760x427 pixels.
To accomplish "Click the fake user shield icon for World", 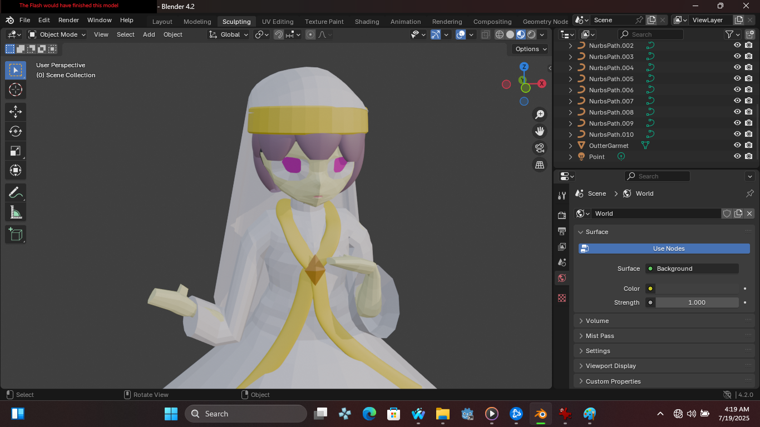I will [727, 213].
